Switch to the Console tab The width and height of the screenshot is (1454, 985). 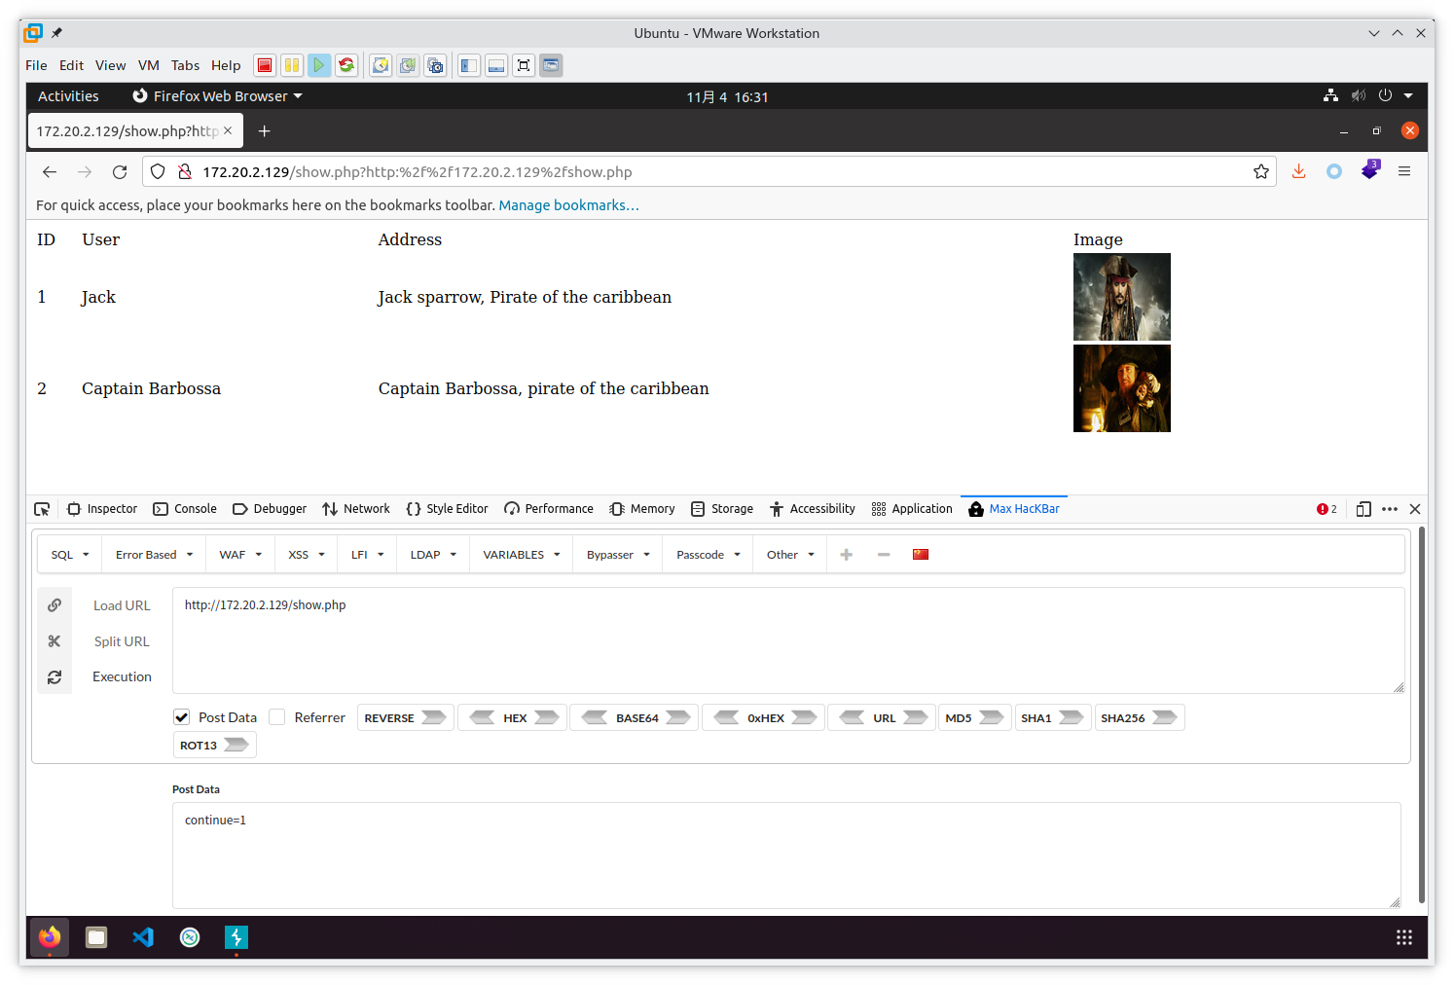tap(185, 509)
